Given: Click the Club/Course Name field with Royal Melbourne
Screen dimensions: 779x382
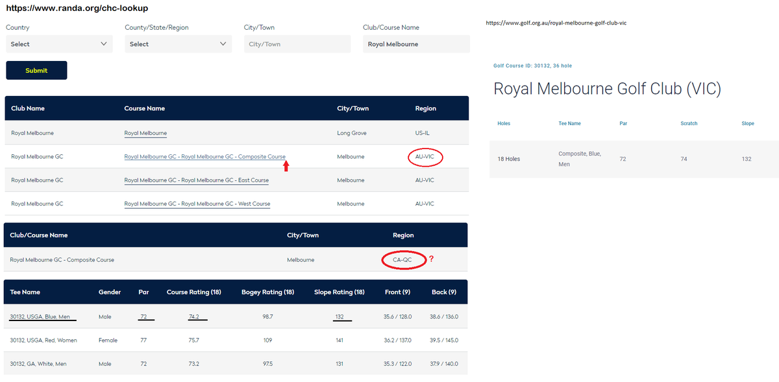Looking at the screenshot, I should (416, 44).
